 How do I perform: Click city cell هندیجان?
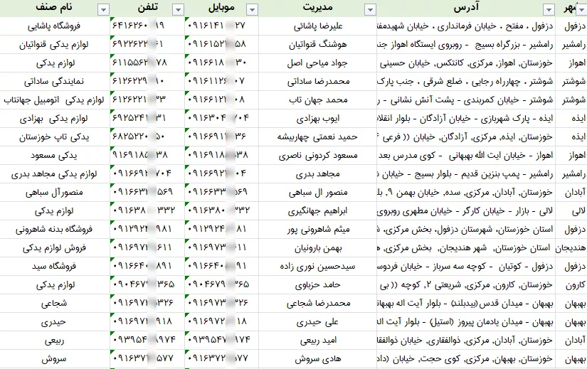pos(571,247)
